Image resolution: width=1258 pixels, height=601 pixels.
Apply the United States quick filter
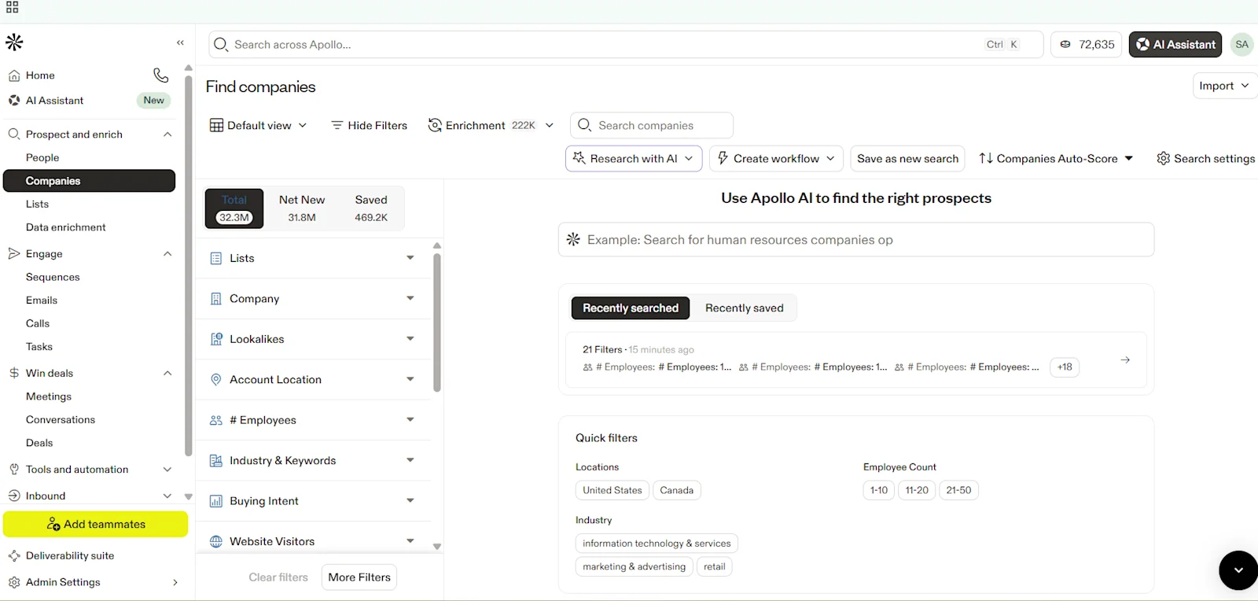click(612, 491)
